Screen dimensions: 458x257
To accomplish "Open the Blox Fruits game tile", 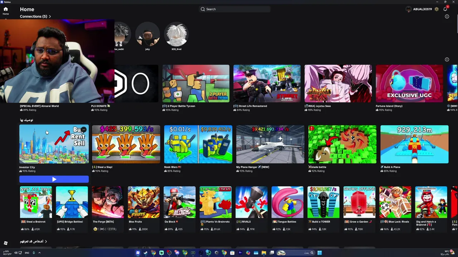I will 143,202.
